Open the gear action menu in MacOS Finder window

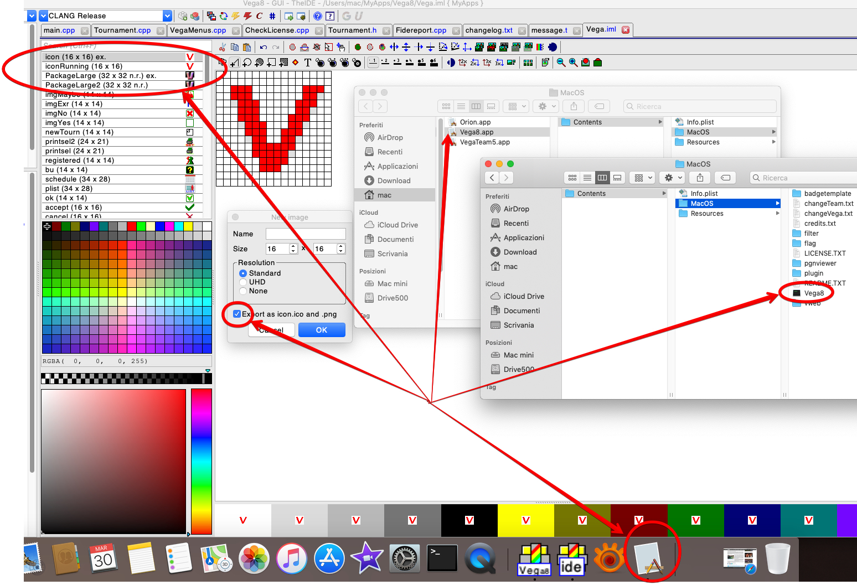pyautogui.click(x=673, y=178)
